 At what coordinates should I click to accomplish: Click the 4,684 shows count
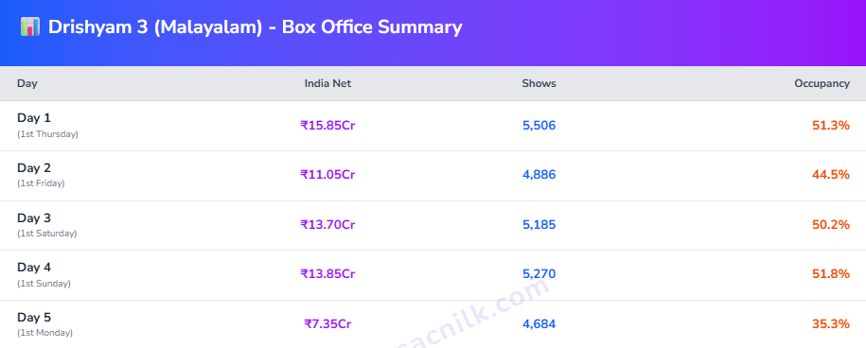[539, 324]
